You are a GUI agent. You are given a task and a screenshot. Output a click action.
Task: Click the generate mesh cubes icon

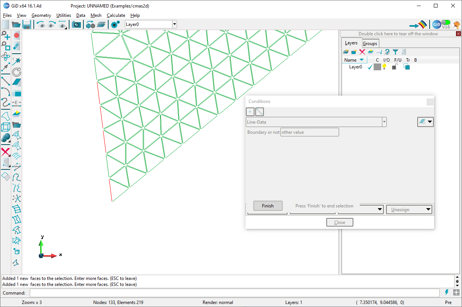point(90,24)
